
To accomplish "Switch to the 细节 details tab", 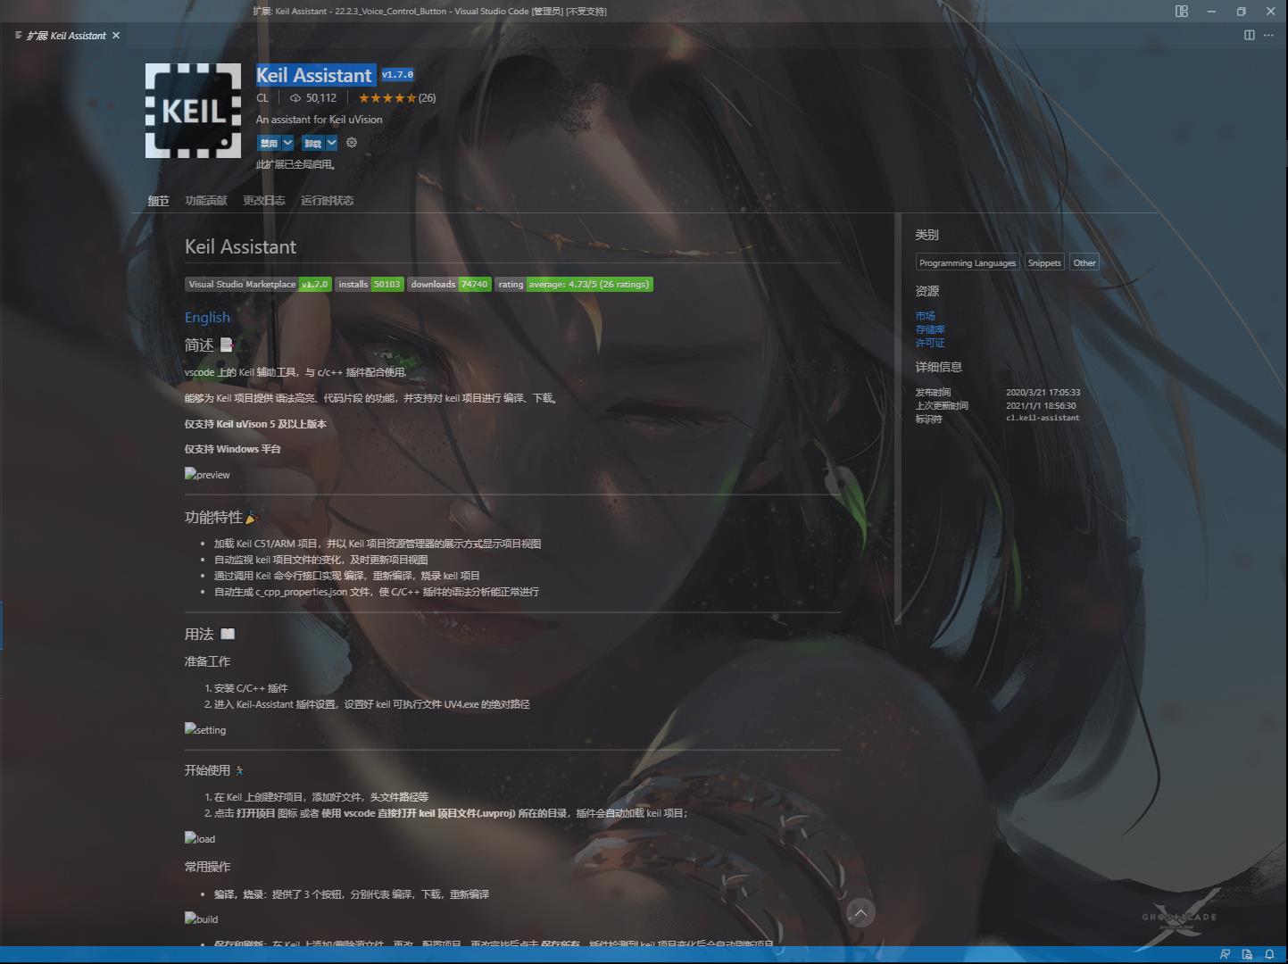I will 158,201.
